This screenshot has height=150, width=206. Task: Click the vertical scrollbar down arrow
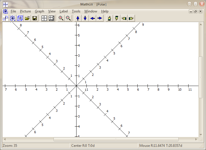click(201, 135)
